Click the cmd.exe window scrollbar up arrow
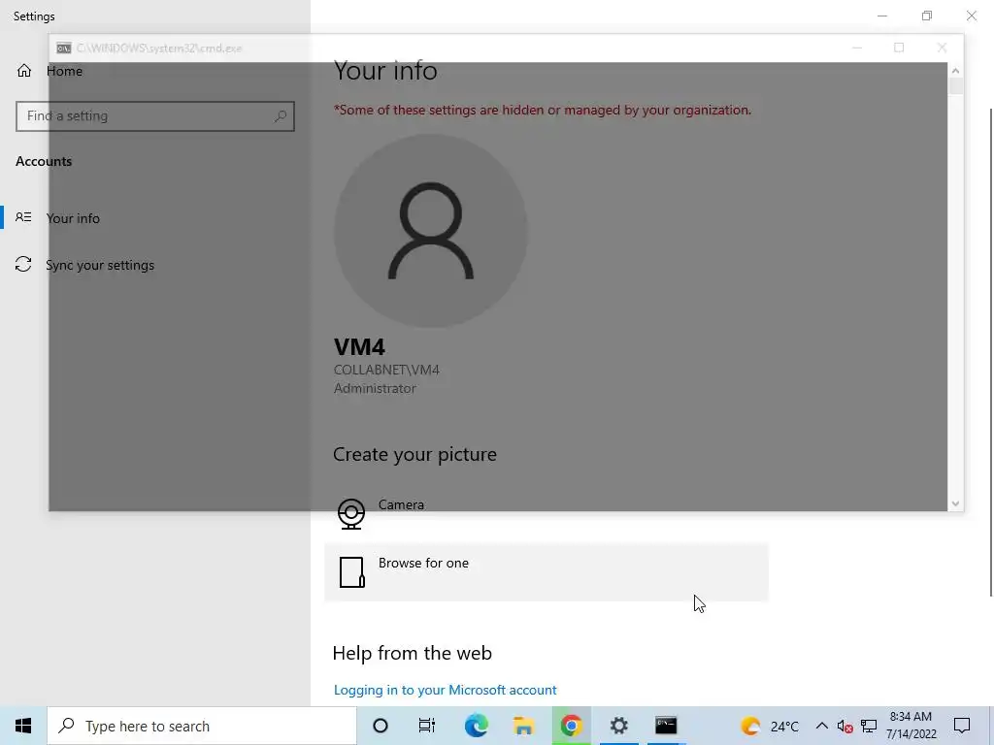Image resolution: width=994 pixels, height=745 pixels. (956, 70)
